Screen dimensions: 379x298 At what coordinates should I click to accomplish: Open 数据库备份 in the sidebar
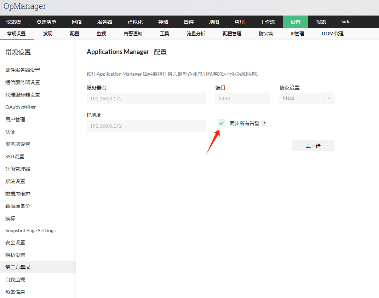[18, 206]
